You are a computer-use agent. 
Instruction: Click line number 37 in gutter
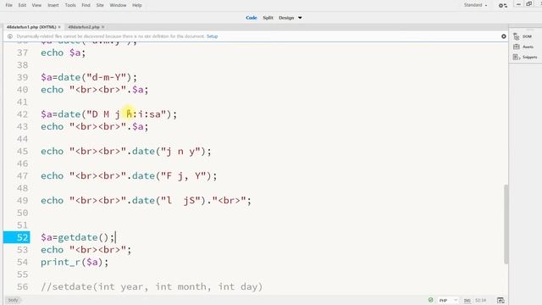coord(23,53)
